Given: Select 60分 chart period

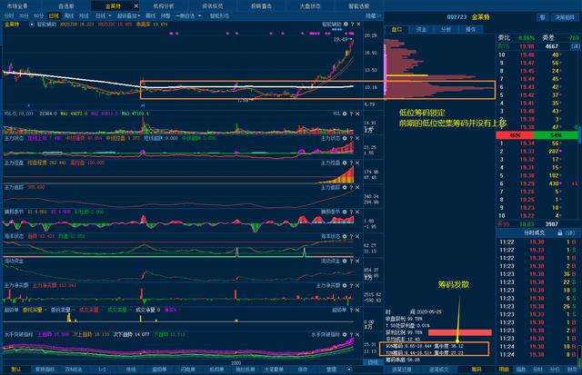Looking at the screenshot, I should pyautogui.click(x=38, y=16).
